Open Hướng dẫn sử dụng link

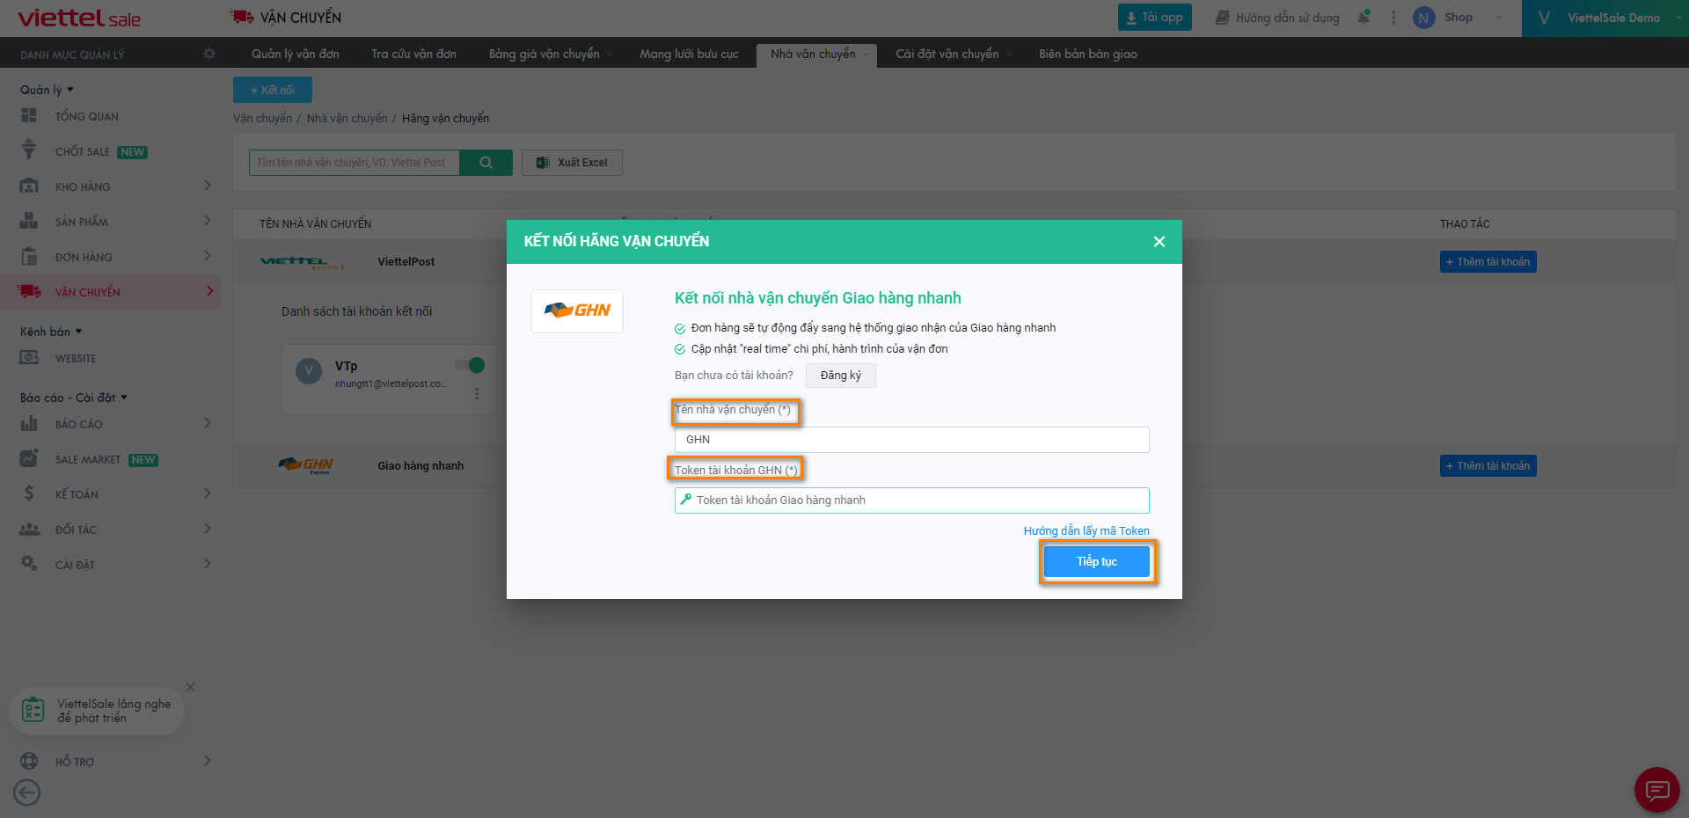point(1277,18)
